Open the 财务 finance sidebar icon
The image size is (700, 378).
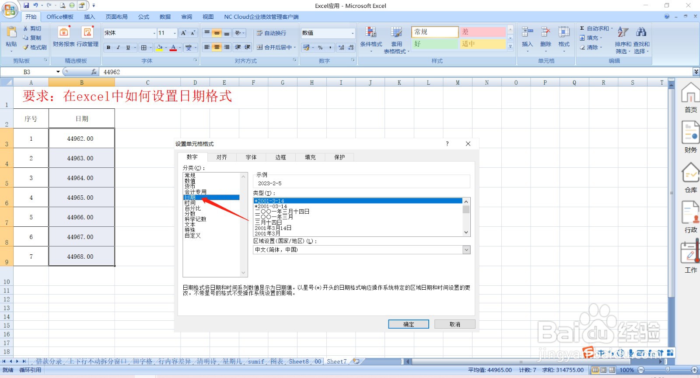point(691,132)
